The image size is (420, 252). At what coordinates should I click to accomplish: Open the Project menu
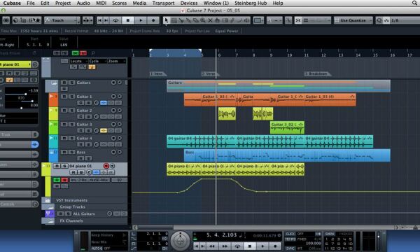pyautogui.click(x=63, y=3)
